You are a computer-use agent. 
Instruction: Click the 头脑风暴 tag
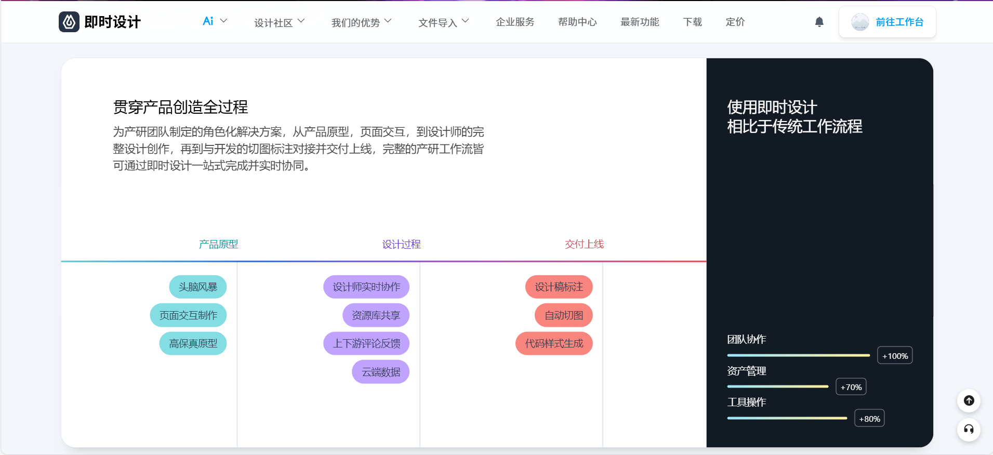(x=197, y=287)
